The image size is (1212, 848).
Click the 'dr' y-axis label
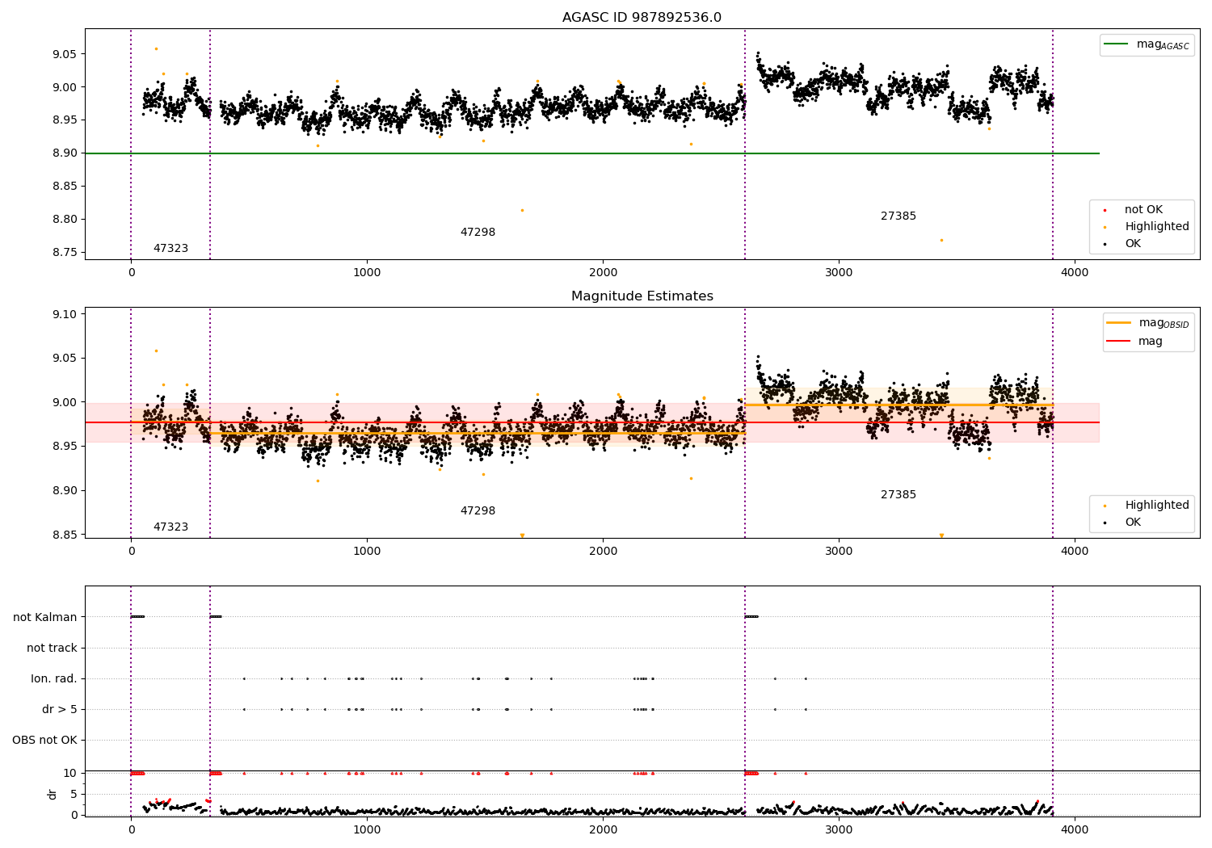(x=53, y=794)
